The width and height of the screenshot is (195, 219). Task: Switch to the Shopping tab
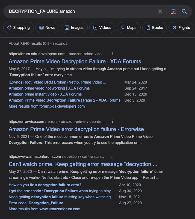(19, 28)
